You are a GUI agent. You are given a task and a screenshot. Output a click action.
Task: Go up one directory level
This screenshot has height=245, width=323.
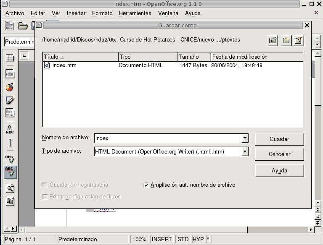pyautogui.click(x=273, y=40)
